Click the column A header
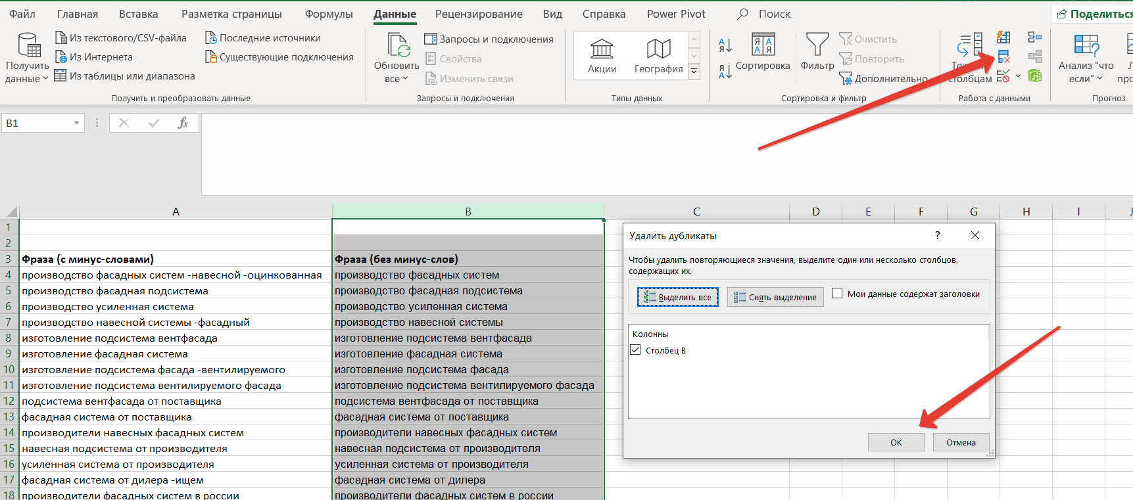1133x500 pixels. point(176,212)
